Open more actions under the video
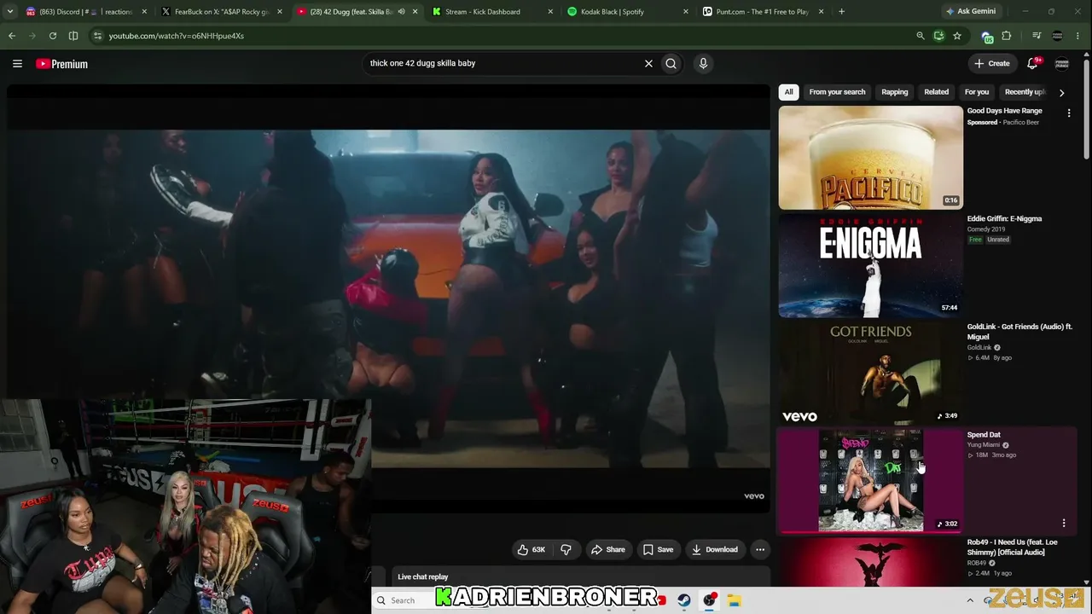Image resolution: width=1092 pixels, height=614 pixels. [760, 549]
